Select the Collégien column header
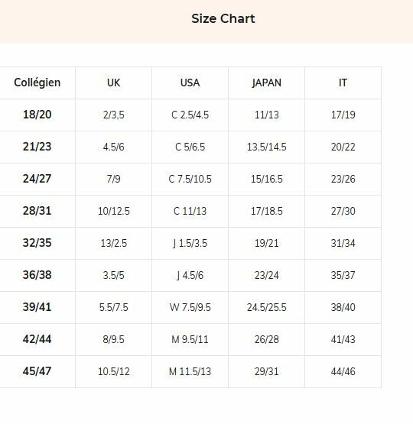Screen dimensions: 413x424 point(37,83)
